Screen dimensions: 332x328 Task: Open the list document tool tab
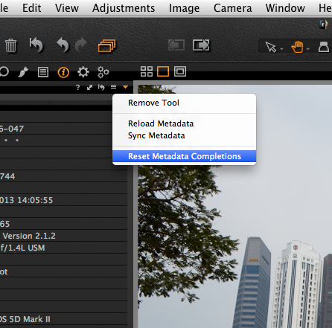pyautogui.click(x=43, y=72)
